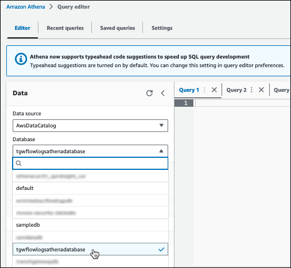Select tgwflowlogsathenadatabase in the list
This screenshot has width=291, height=268.
[x=90, y=249]
